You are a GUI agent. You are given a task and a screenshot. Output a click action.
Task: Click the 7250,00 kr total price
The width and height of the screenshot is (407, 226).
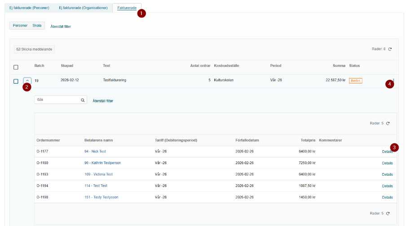click(307, 163)
